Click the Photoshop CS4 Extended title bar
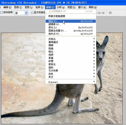 tap(63, 3)
